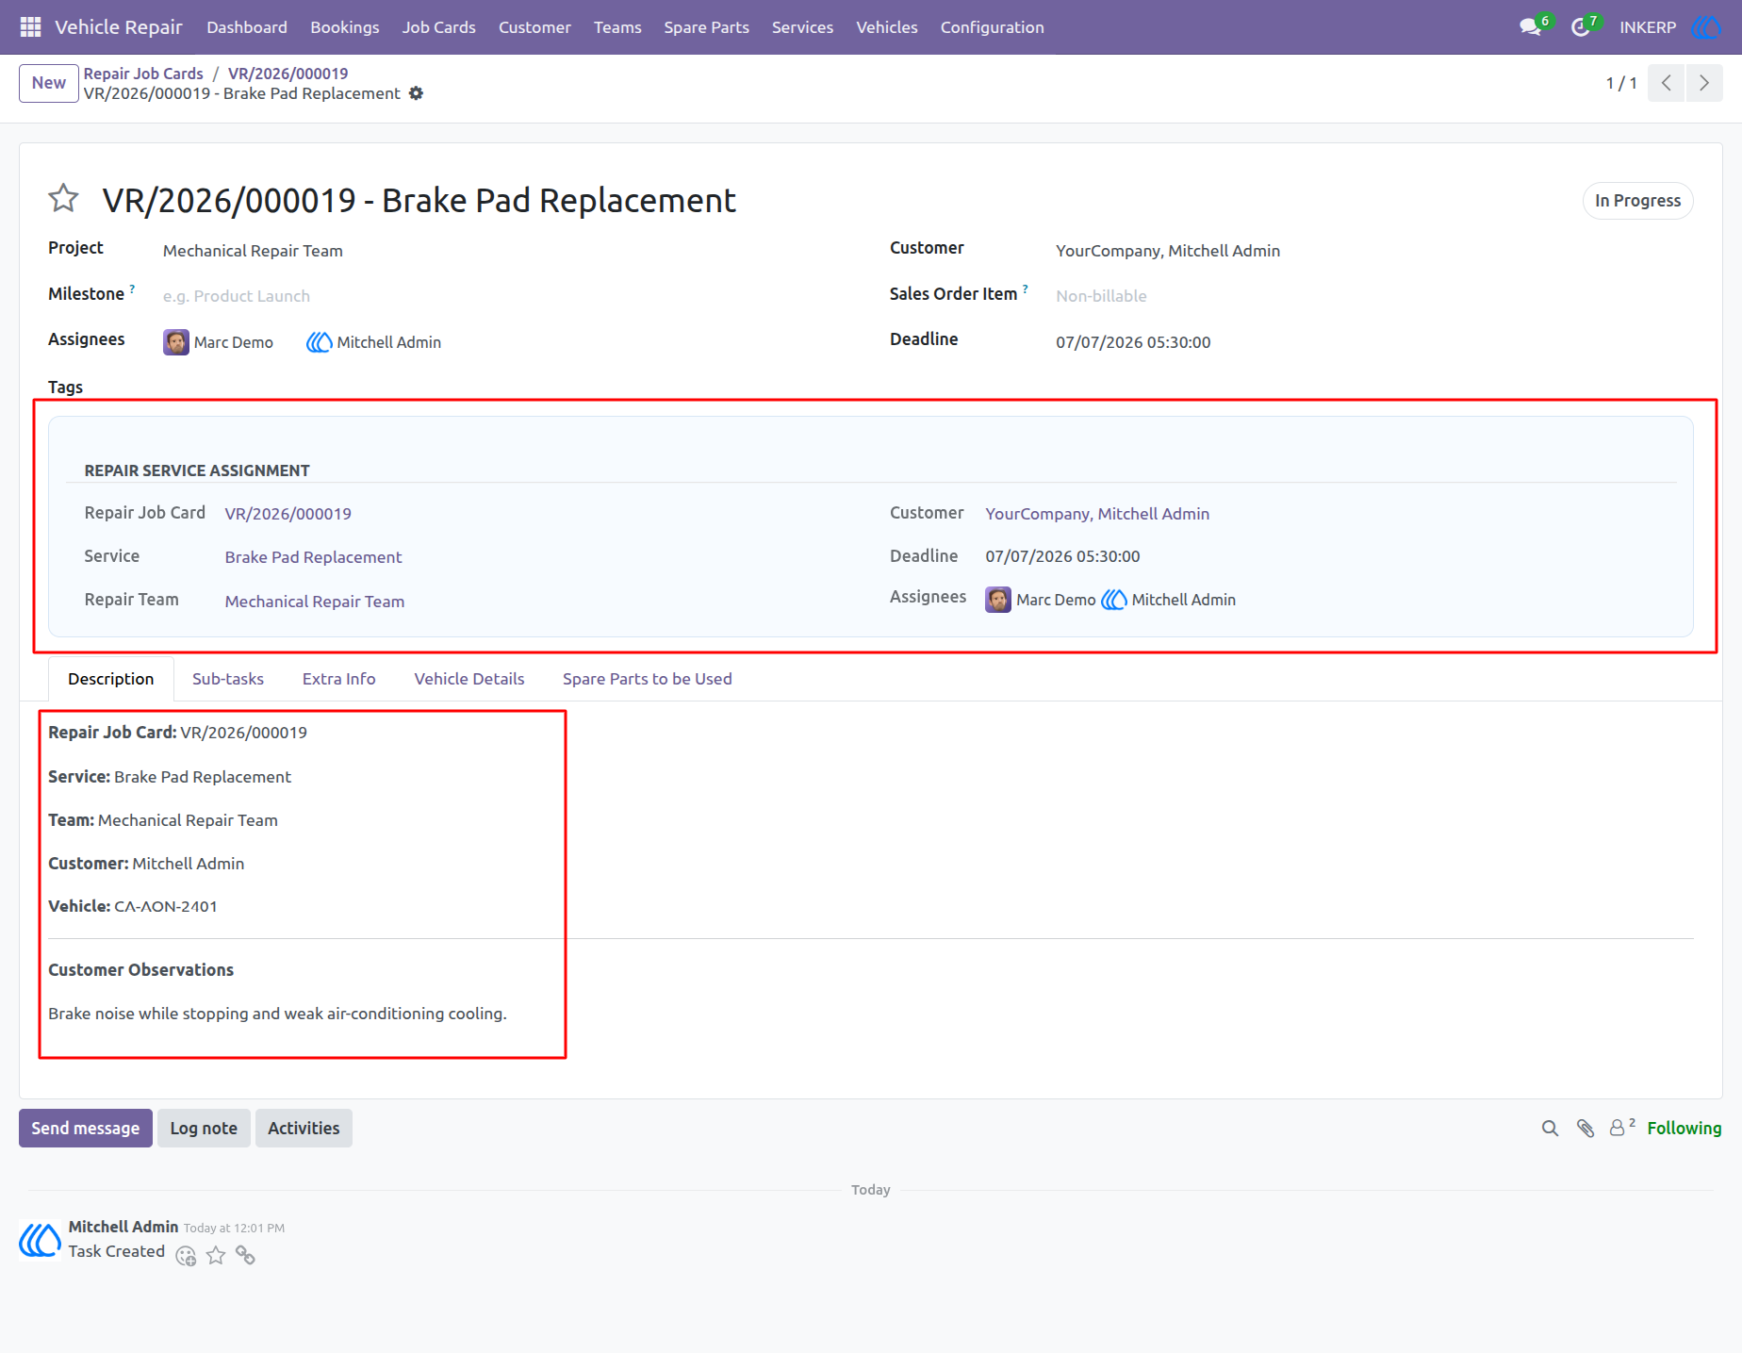Click the Activities button
Viewport: 1742px width, 1353px height.
pyautogui.click(x=304, y=1129)
